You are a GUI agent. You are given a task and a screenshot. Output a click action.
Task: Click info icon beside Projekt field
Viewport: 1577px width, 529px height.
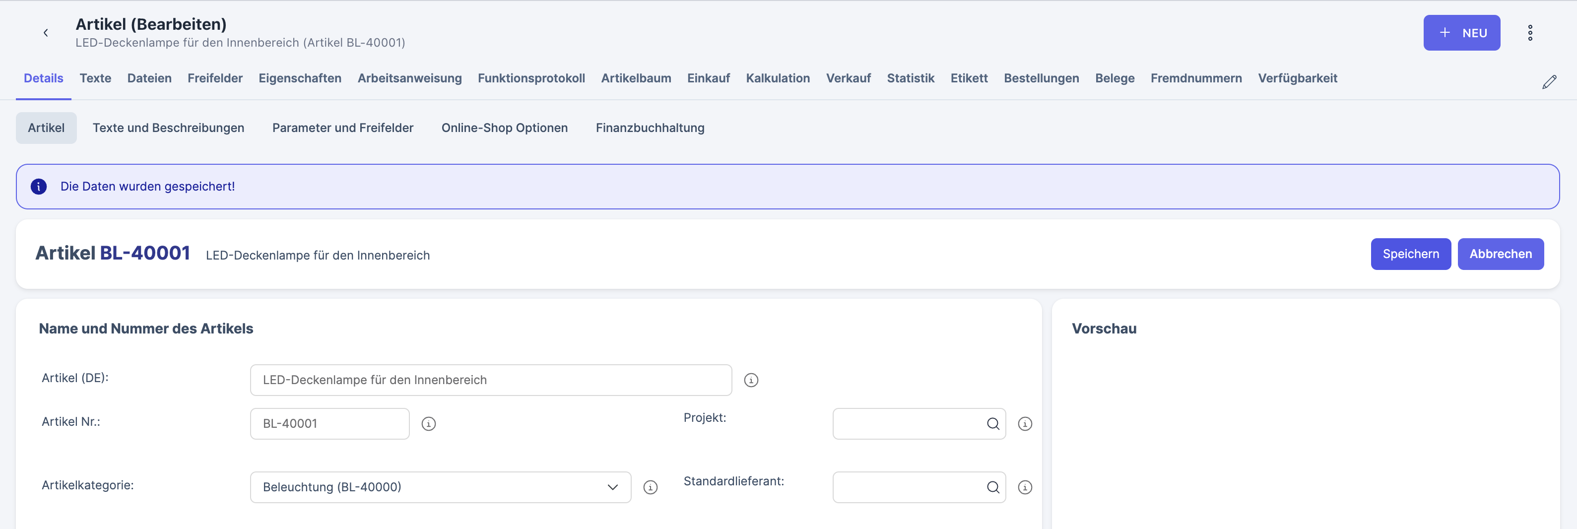pyautogui.click(x=1024, y=424)
